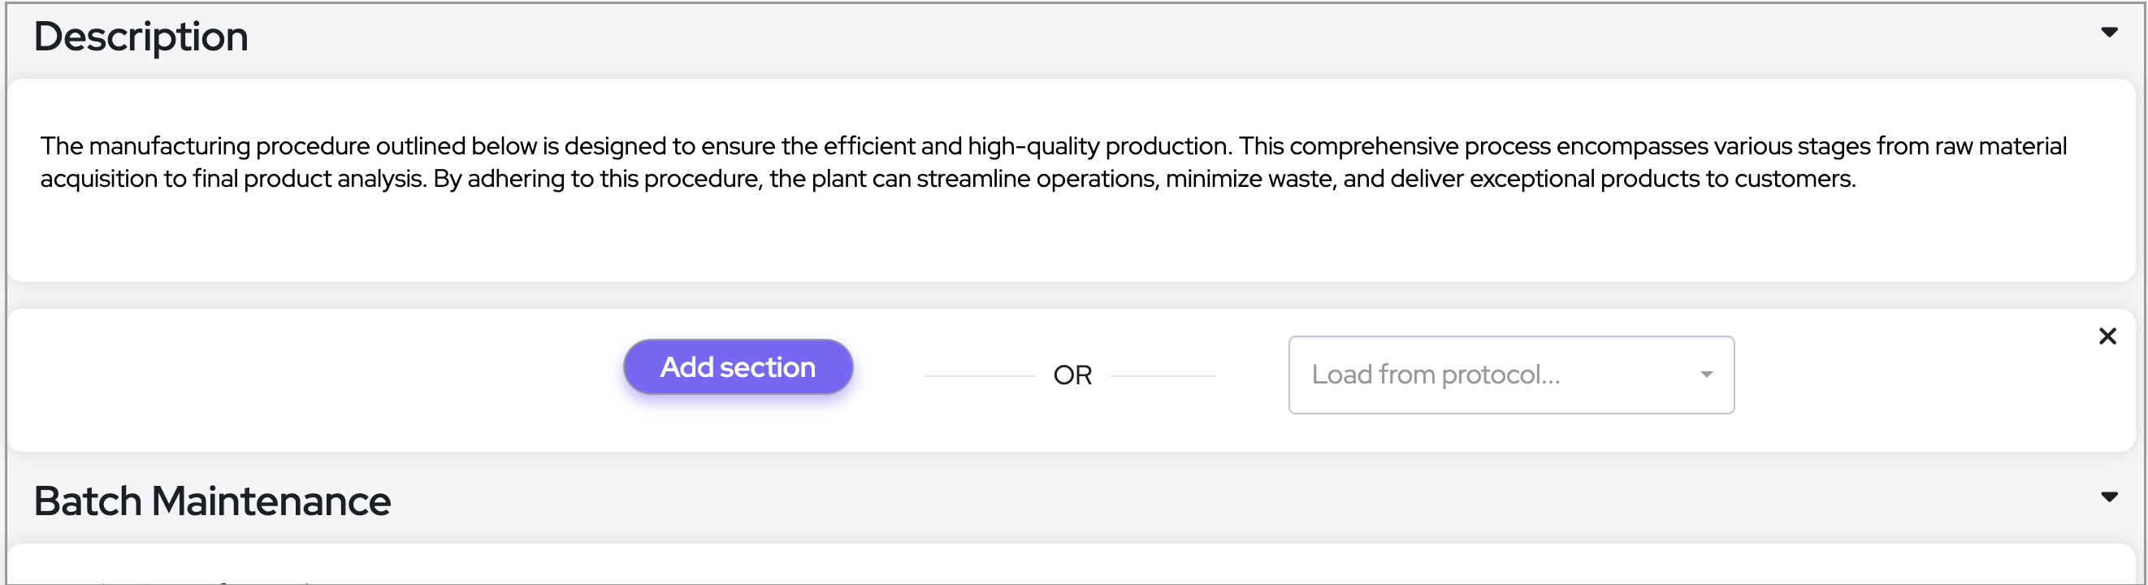Image resolution: width=2148 pixels, height=585 pixels.
Task: Click the Add section button
Action: pos(737,367)
